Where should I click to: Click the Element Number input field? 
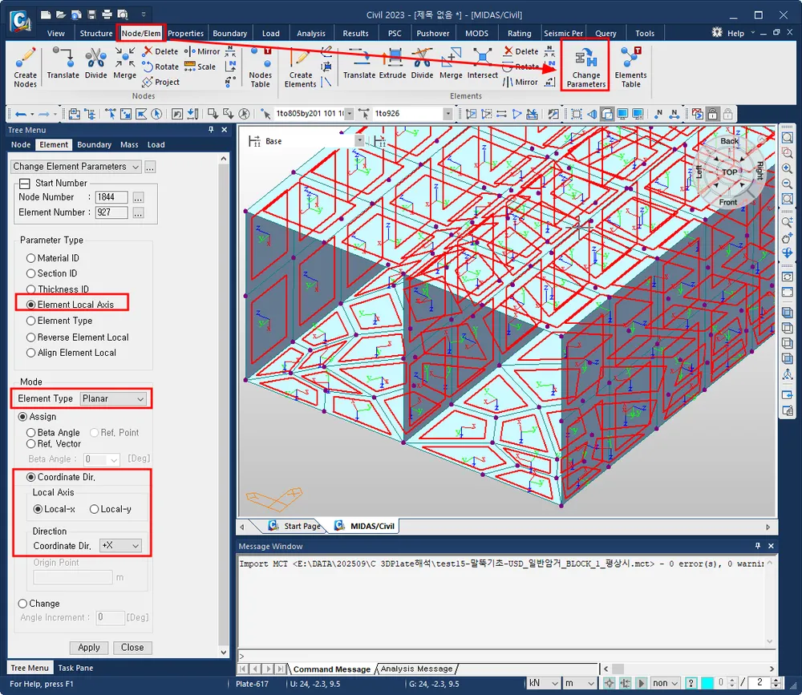(111, 212)
